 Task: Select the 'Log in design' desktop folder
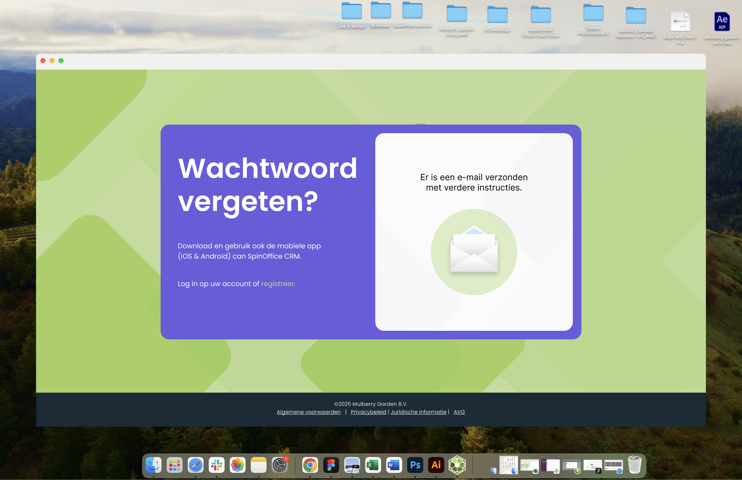pos(351,11)
